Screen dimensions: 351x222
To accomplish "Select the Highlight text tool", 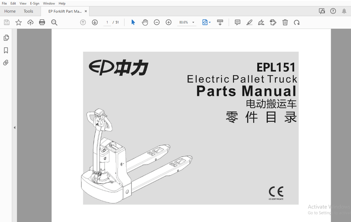I will click(249, 22).
